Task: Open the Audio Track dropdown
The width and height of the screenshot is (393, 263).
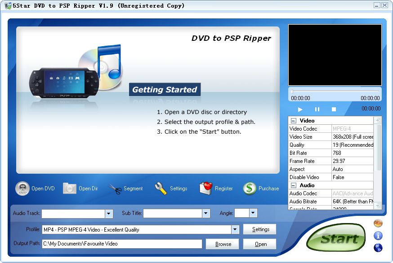Action: coord(108,214)
